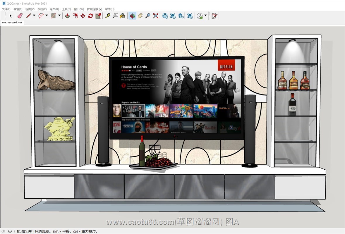Screen dimensions: 345x234
Task: Expand the Rectangle shape tool dropdown
Action: (x=59, y=16)
